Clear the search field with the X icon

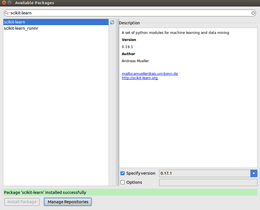click(253, 13)
